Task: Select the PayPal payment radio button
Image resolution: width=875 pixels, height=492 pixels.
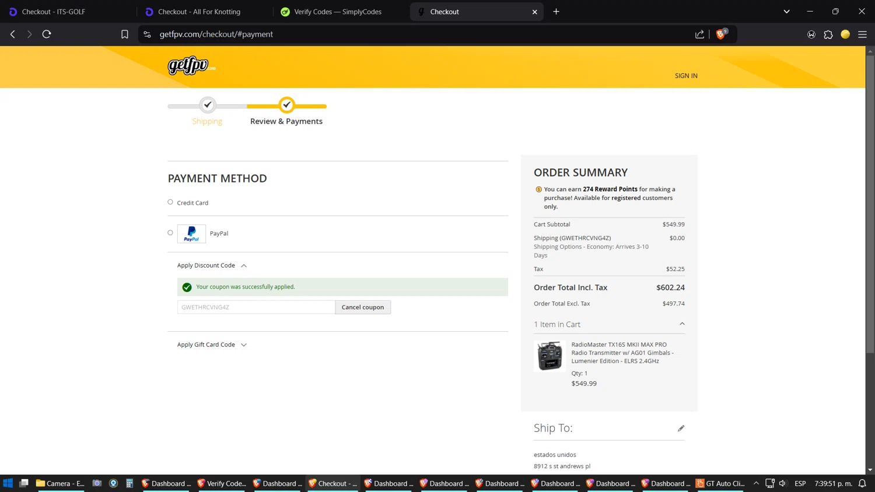Action: pos(170,233)
